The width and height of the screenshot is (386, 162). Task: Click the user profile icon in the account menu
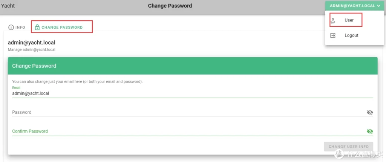point(333,20)
